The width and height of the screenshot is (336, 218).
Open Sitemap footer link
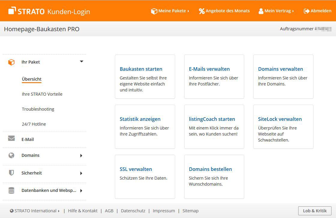[x=190, y=211]
